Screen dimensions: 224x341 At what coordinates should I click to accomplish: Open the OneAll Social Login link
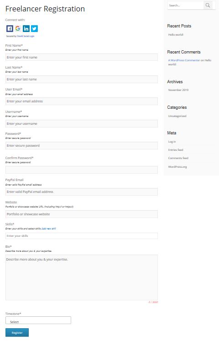26,36
